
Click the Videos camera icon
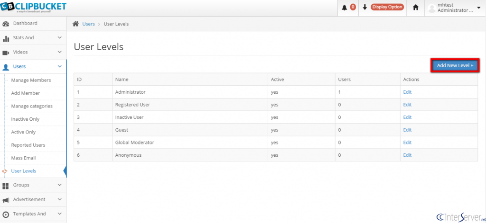click(6, 53)
